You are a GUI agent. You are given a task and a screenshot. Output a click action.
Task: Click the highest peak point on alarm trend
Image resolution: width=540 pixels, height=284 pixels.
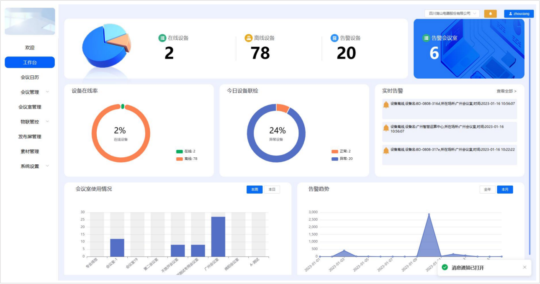[429, 214]
